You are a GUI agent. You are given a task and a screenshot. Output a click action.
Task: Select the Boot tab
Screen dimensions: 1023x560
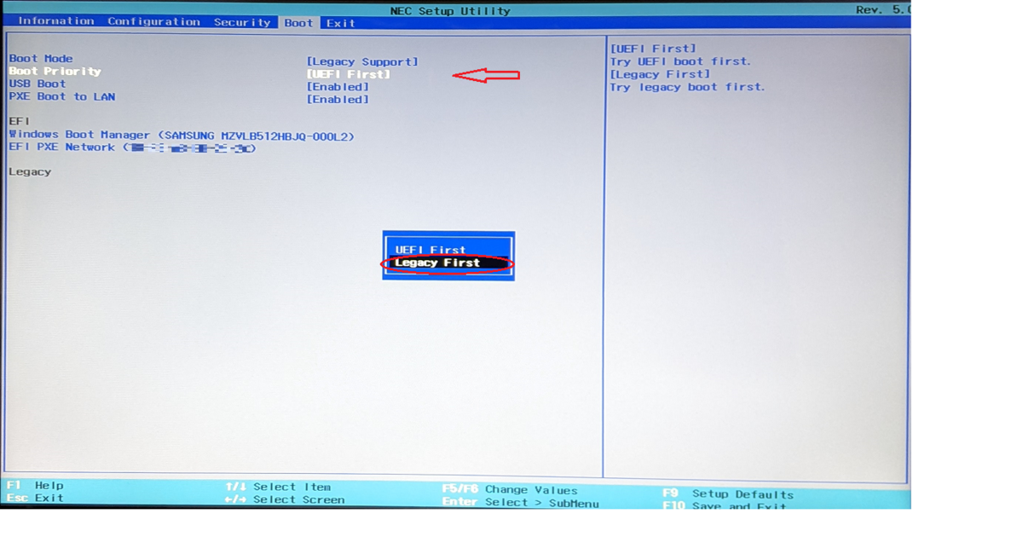tap(298, 23)
